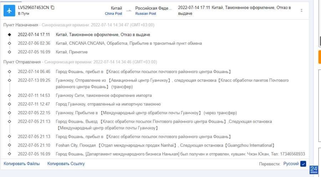Viewport: 321px width, 177px height.
Task: Click the В Пути status label
Action: [24, 13]
